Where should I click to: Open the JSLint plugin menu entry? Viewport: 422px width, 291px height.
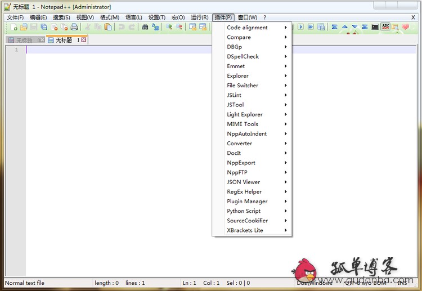coord(252,95)
